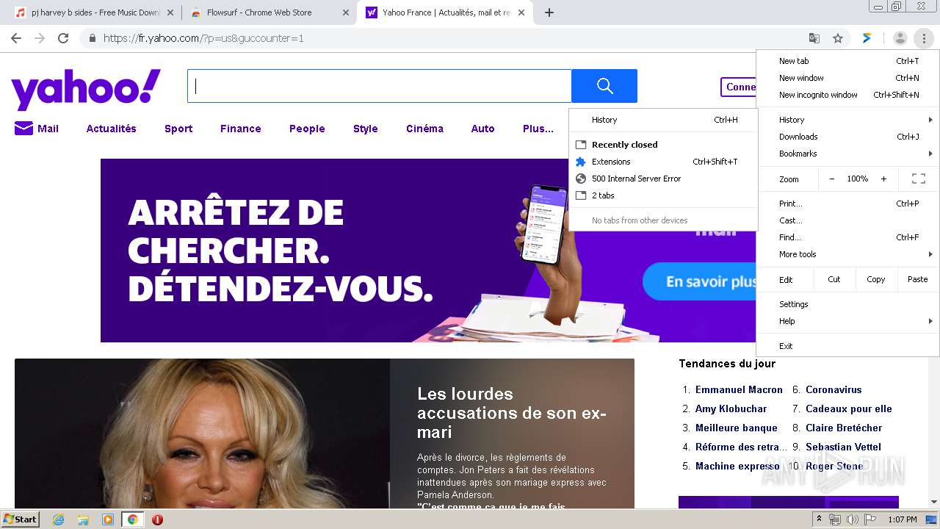Click the blue search magnifier button
Screen dimensions: 940x529
pos(604,86)
